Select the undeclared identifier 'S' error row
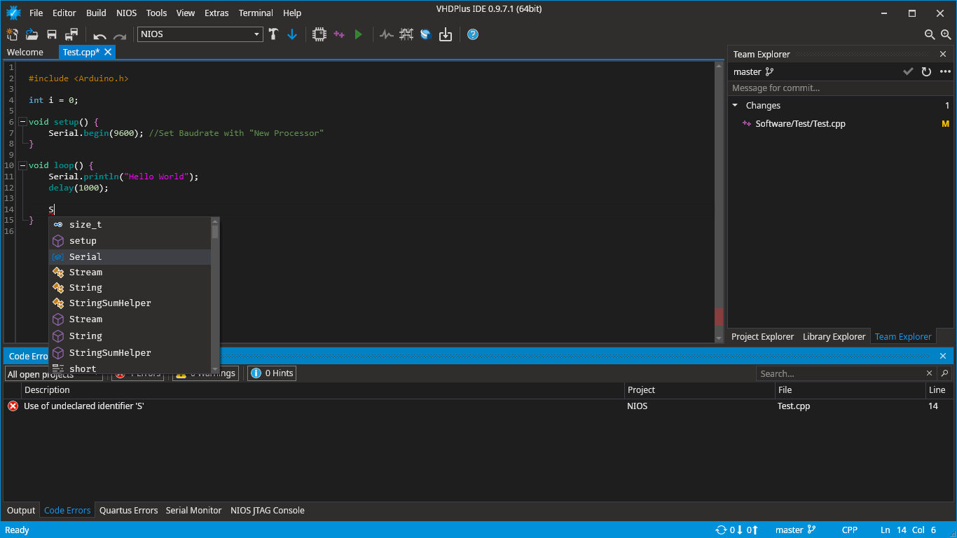The image size is (957, 538). (478, 406)
